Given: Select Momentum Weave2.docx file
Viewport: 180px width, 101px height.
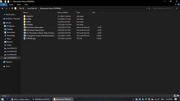Looking at the screenshot, I should [35, 30].
